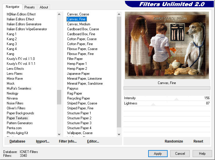Click down arrow of filter list scrollbar
This screenshot has height=160, width=215.
click(x=119, y=134)
